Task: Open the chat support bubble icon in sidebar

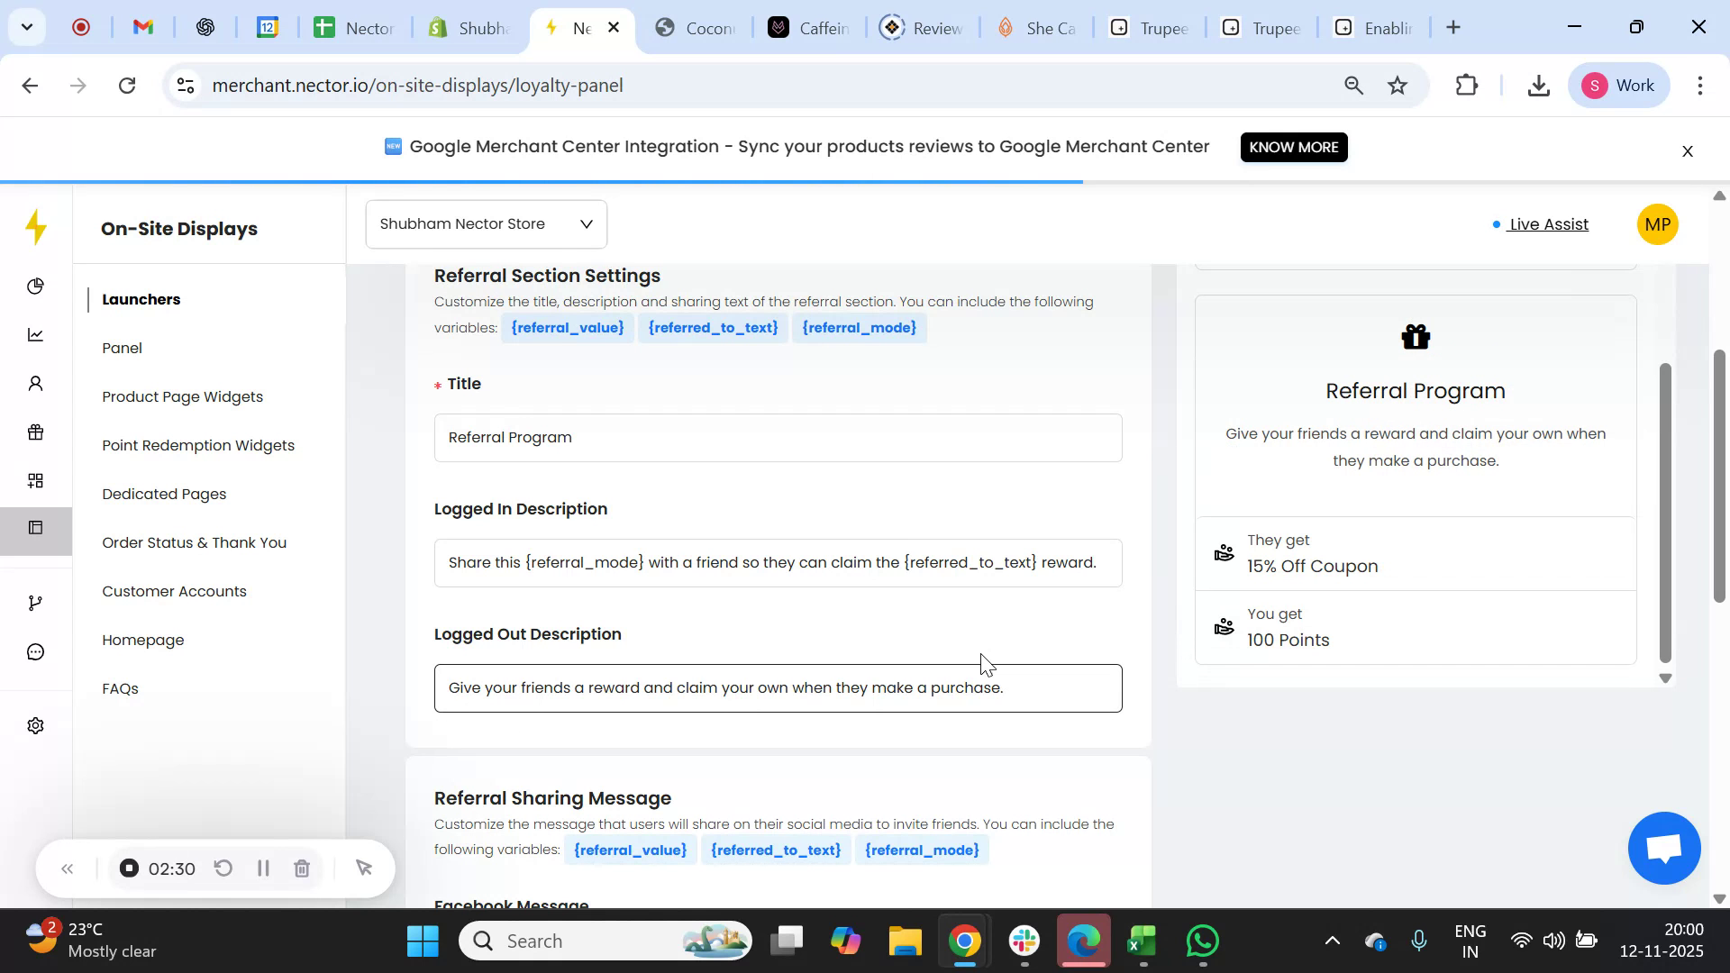Action: pyautogui.click(x=35, y=651)
